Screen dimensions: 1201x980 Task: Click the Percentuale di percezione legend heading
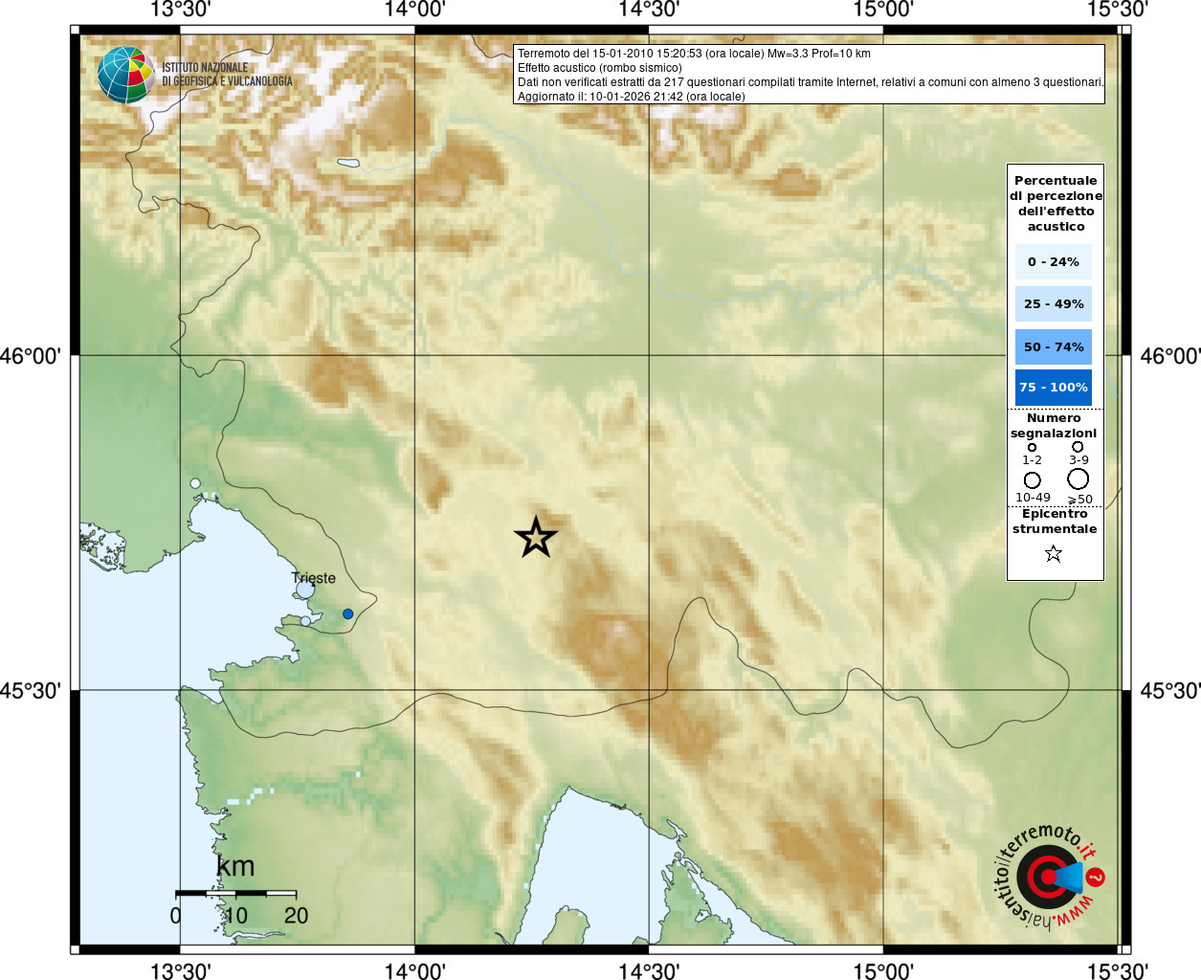point(1056,203)
